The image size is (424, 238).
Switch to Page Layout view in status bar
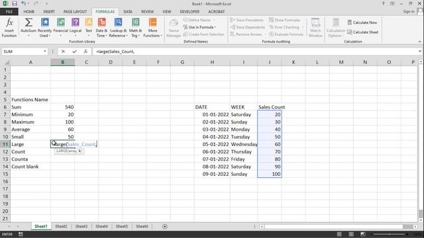pyautogui.click(x=351, y=234)
